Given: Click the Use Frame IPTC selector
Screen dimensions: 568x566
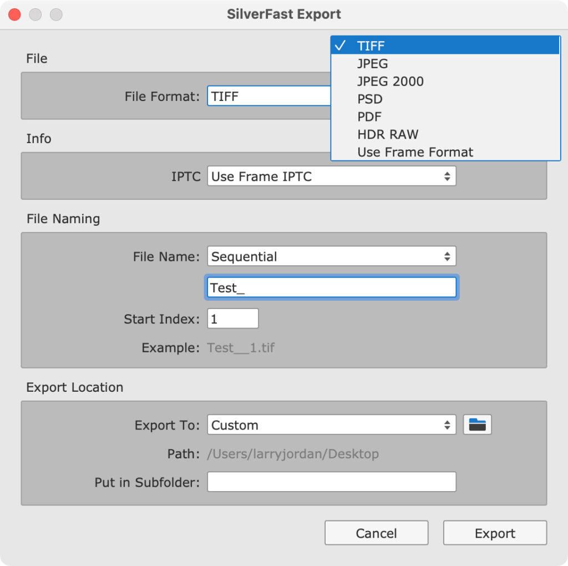Looking at the screenshot, I should [x=331, y=176].
